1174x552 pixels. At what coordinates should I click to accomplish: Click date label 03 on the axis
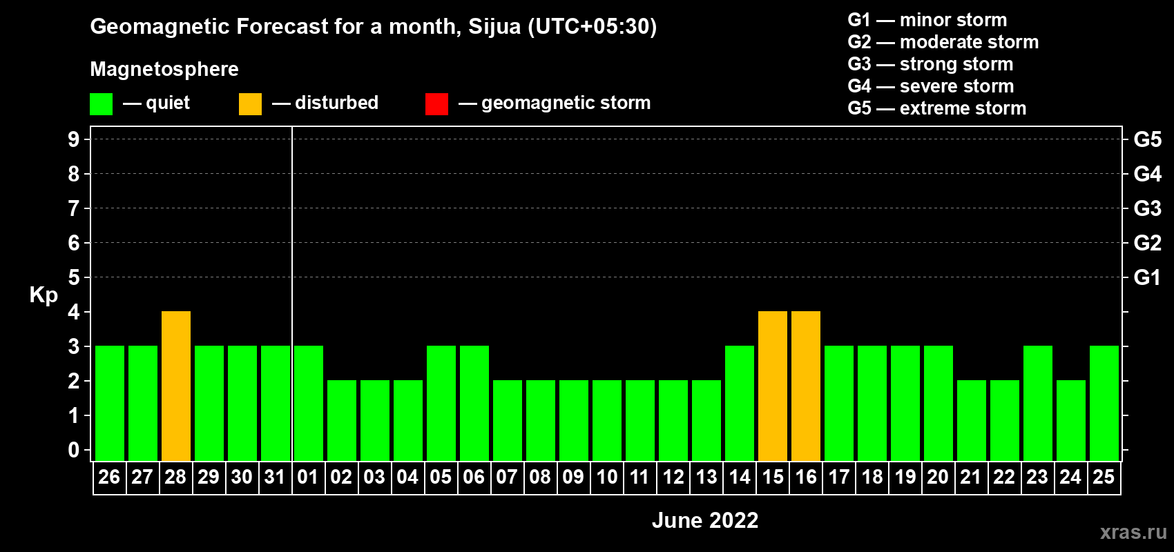(374, 477)
